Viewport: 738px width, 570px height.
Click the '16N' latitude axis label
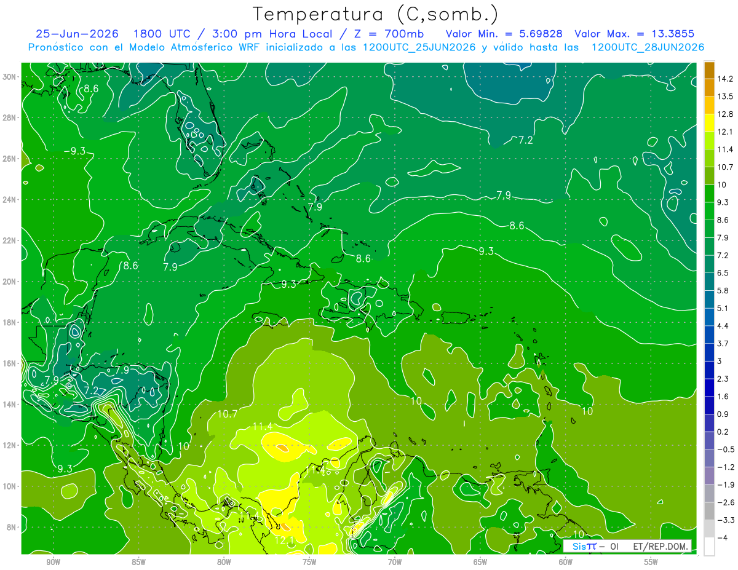pyautogui.click(x=9, y=363)
